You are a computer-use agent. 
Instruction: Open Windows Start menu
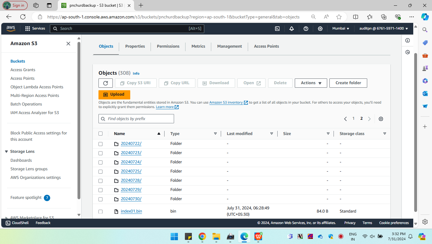tap(174, 236)
